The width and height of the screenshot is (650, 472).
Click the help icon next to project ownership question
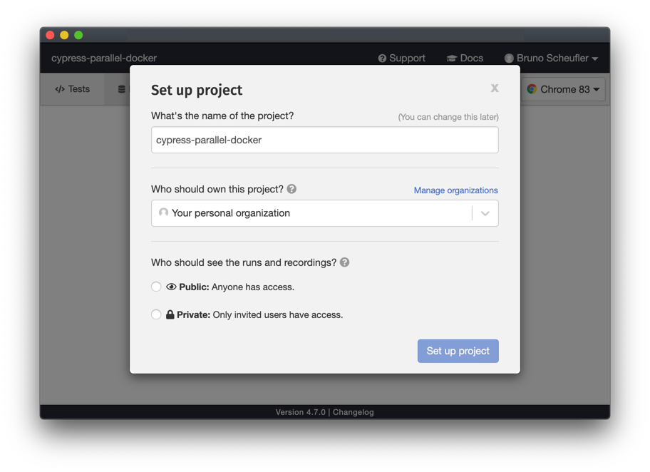pos(292,189)
